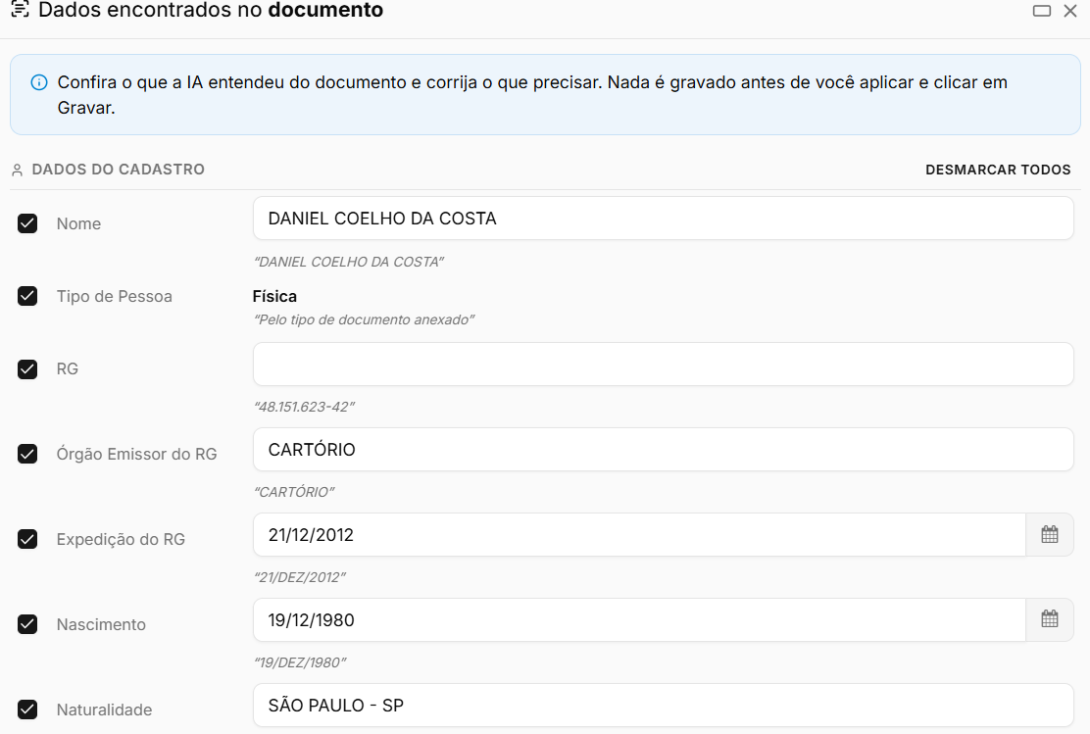Click the Expedição date field 21/12/2012

[639, 534]
